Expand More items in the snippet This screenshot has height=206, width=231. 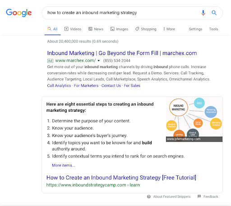(x=64, y=165)
